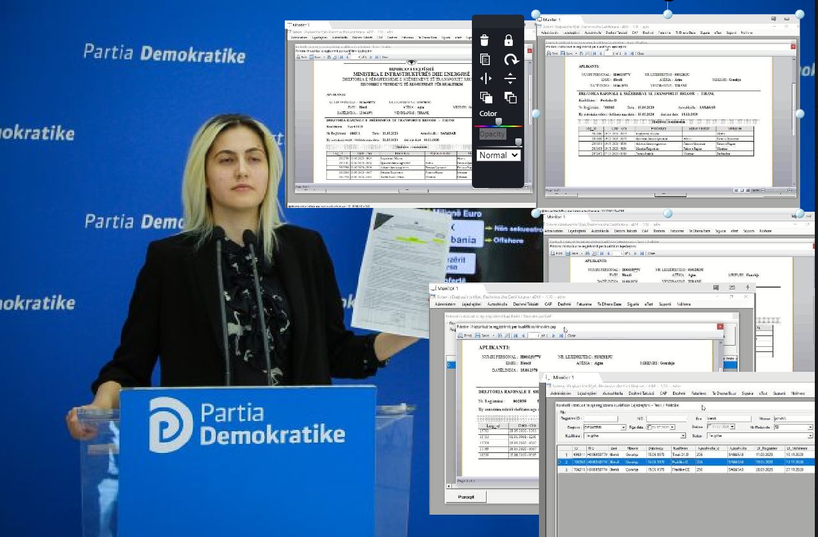This screenshot has width=818, height=537.
Task: Open the Lejedrejtimi menu in Test / Praktike window
Action: click(x=587, y=393)
